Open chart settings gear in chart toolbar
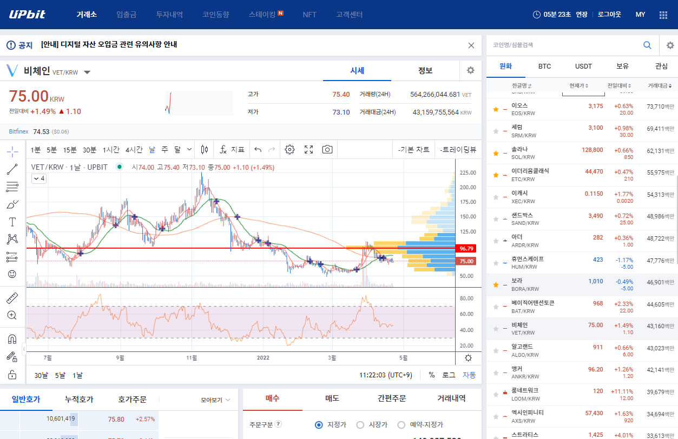Screen dimensions: 678x439 [x=289, y=149]
